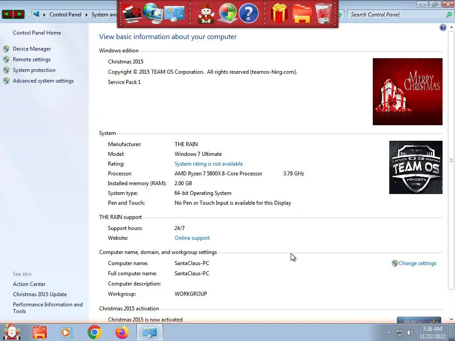Select Control Panel in the breadcrumb
This screenshot has width=455, height=341.
65,15
